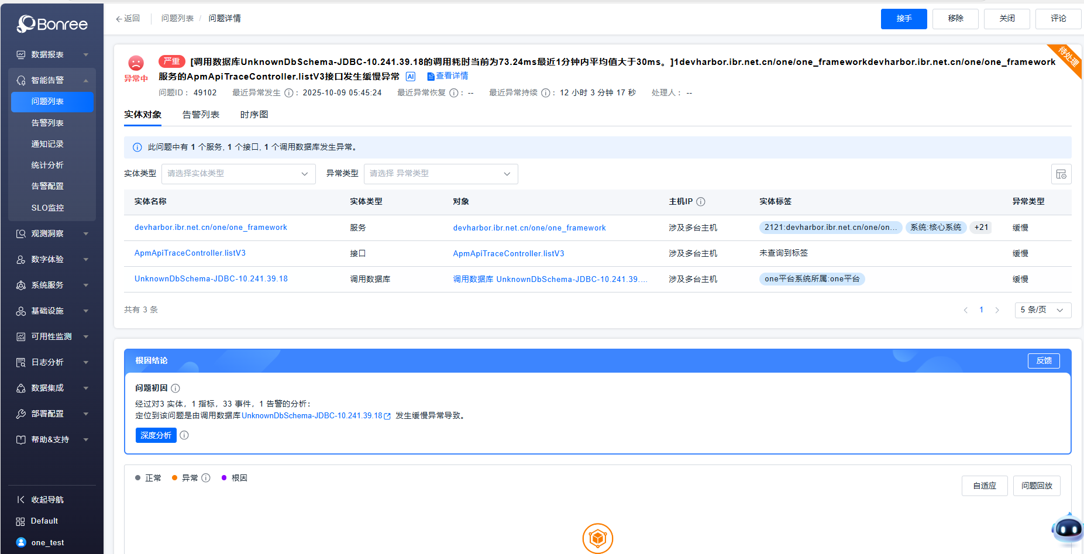The width and height of the screenshot is (1084, 554).
Task: Open the 异常类型 dropdown filter
Action: point(441,174)
